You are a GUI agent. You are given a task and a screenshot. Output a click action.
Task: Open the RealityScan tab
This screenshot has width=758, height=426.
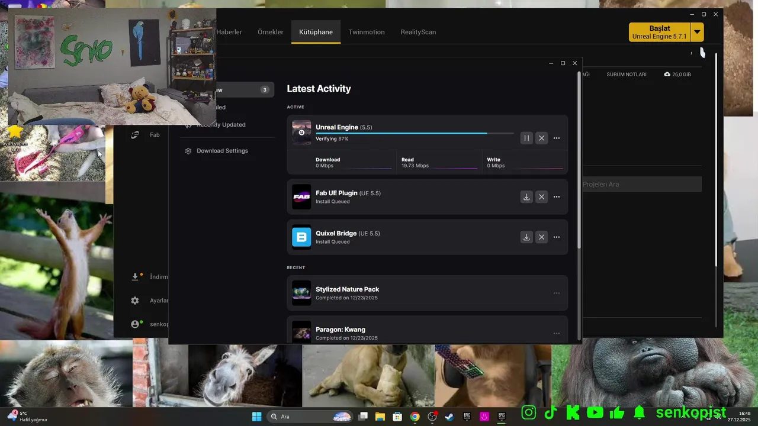[x=418, y=32]
